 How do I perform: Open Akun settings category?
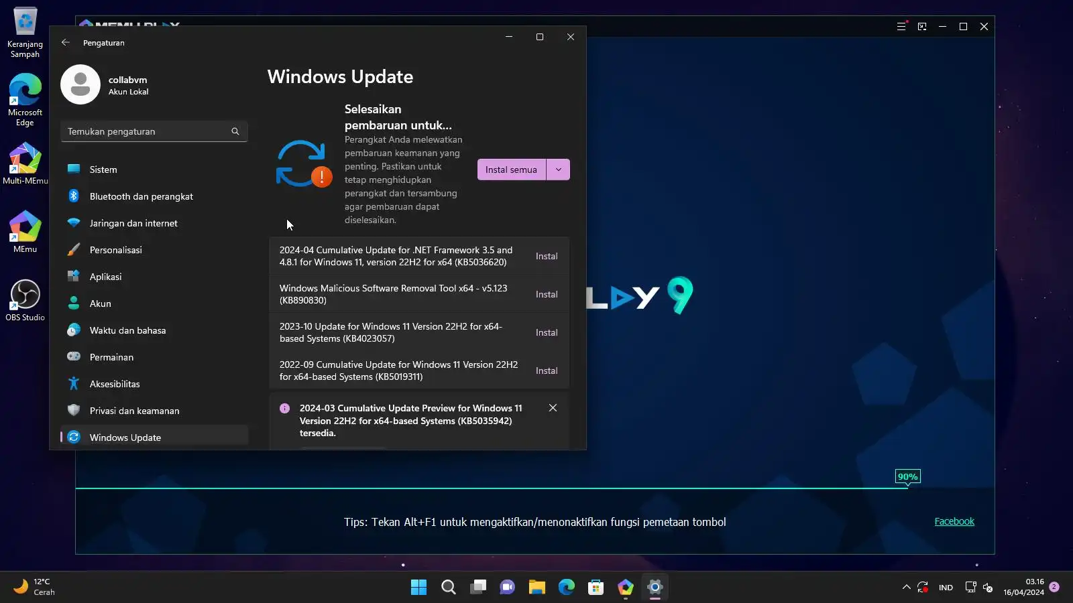(x=154, y=304)
